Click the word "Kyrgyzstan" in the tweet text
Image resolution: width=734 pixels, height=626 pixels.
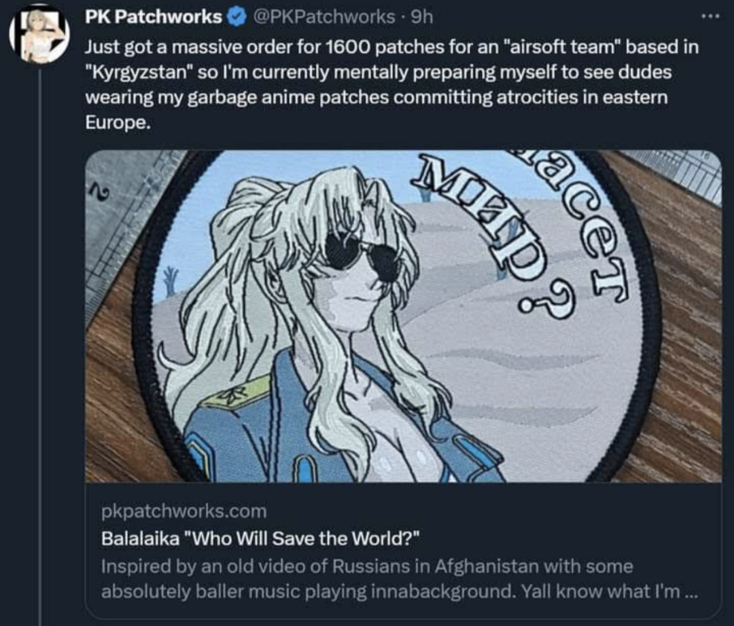click(139, 73)
